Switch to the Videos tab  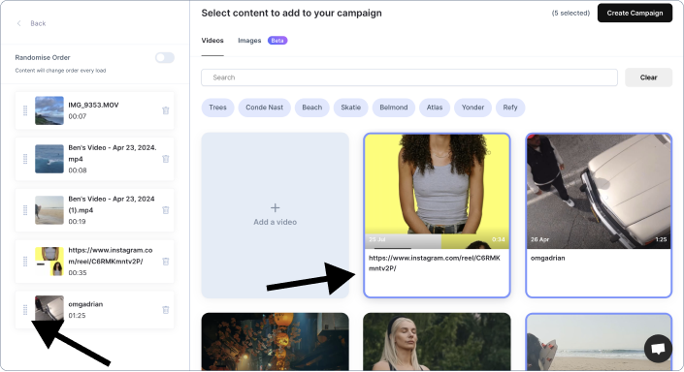pos(212,41)
